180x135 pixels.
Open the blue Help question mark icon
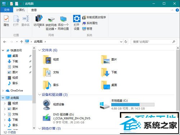click(177, 10)
